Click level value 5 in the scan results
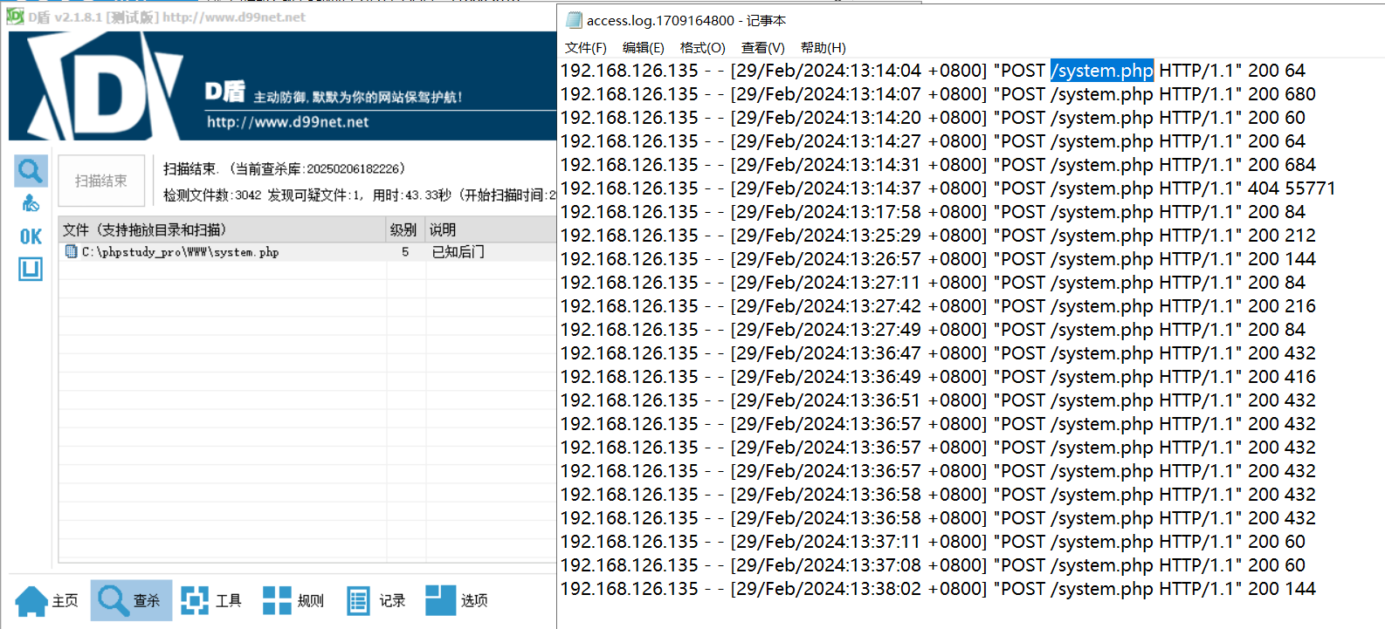This screenshot has width=1385, height=629. coord(405,251)
